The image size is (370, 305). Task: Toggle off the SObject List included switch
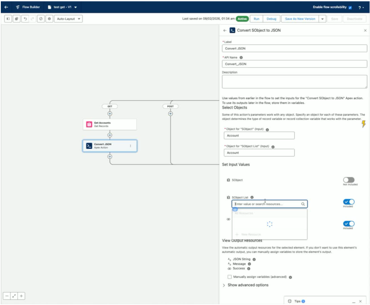pyautogui.click(x=349, y=202)
